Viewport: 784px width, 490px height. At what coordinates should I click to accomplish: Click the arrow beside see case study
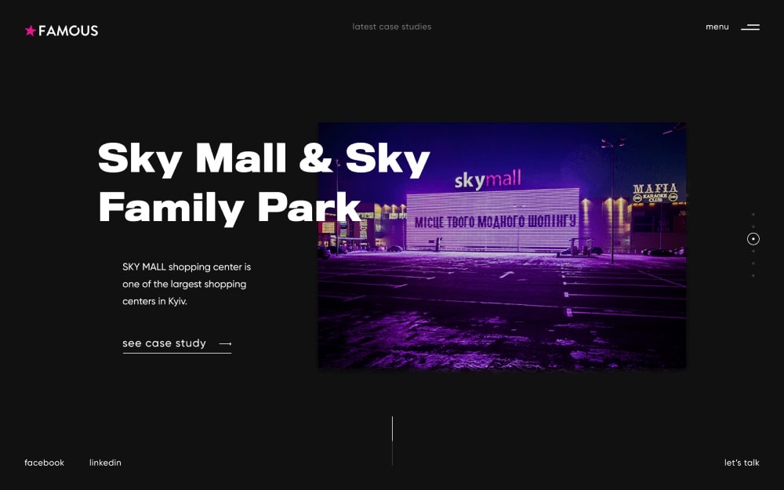[x=225, y=344]
